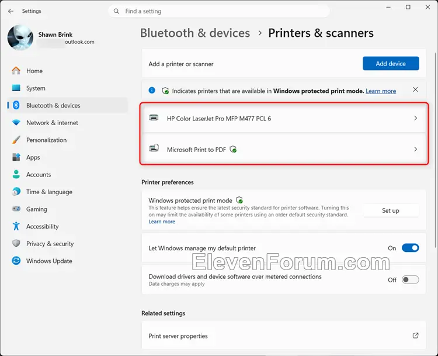Open Accessibility settings
438x356 pixels.
(x=67, y=226)
